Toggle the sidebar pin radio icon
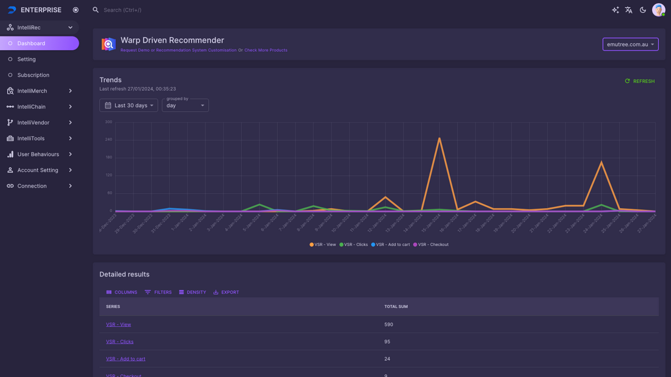 coord(75,10)
